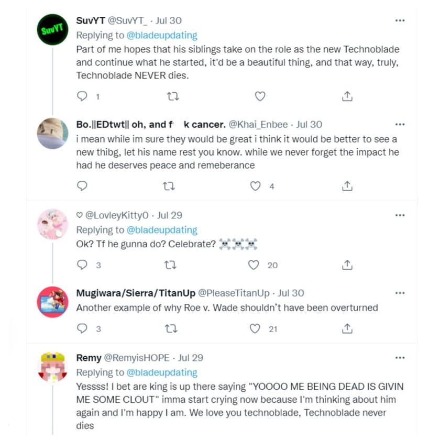Image resolution: width=440 pixels, height=440 pixels.
Task: Open more options on LovleyKittyO's tweet
Action: (400, 215)
